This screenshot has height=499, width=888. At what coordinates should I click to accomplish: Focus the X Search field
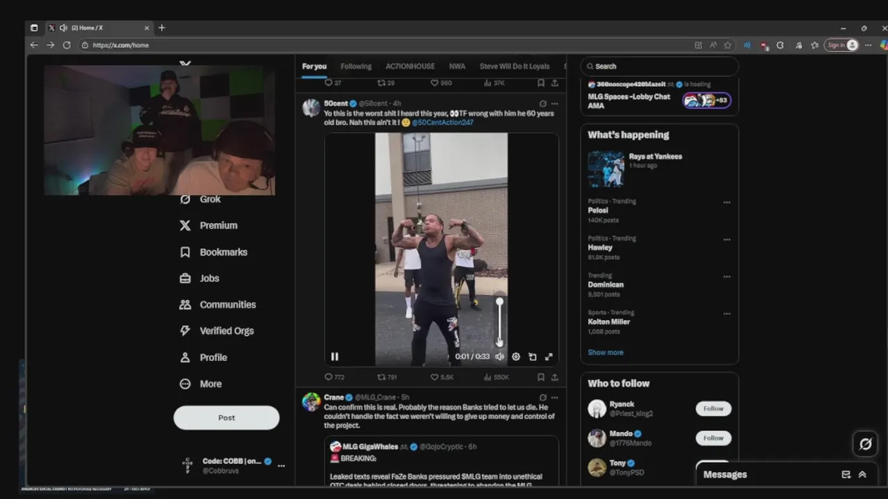(x=659, y=67)
